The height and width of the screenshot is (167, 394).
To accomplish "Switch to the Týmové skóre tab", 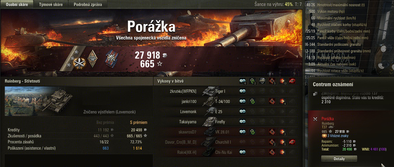I will [x=50, y=4].
